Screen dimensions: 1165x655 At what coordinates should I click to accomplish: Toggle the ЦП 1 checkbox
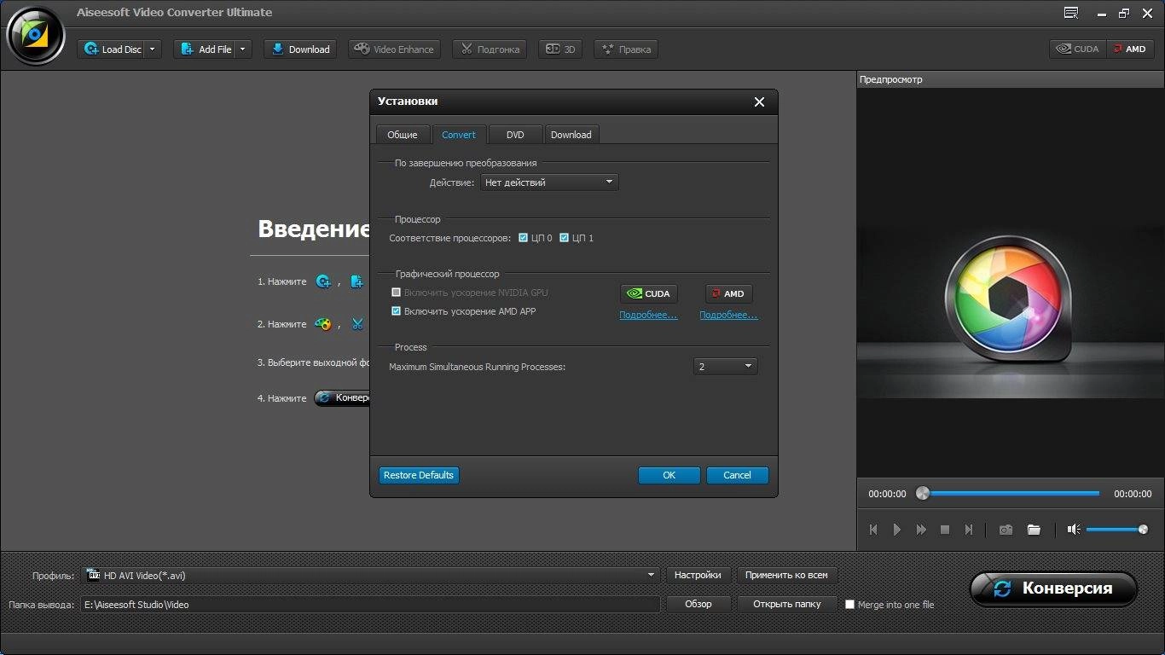click(564, 238)
